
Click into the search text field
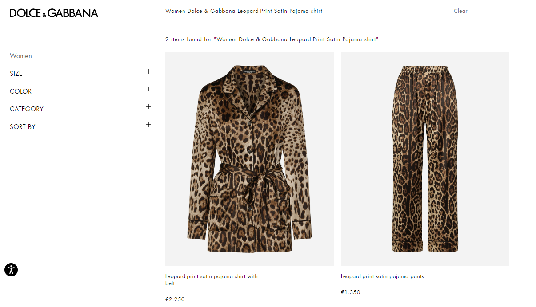[x=307, y=11]
